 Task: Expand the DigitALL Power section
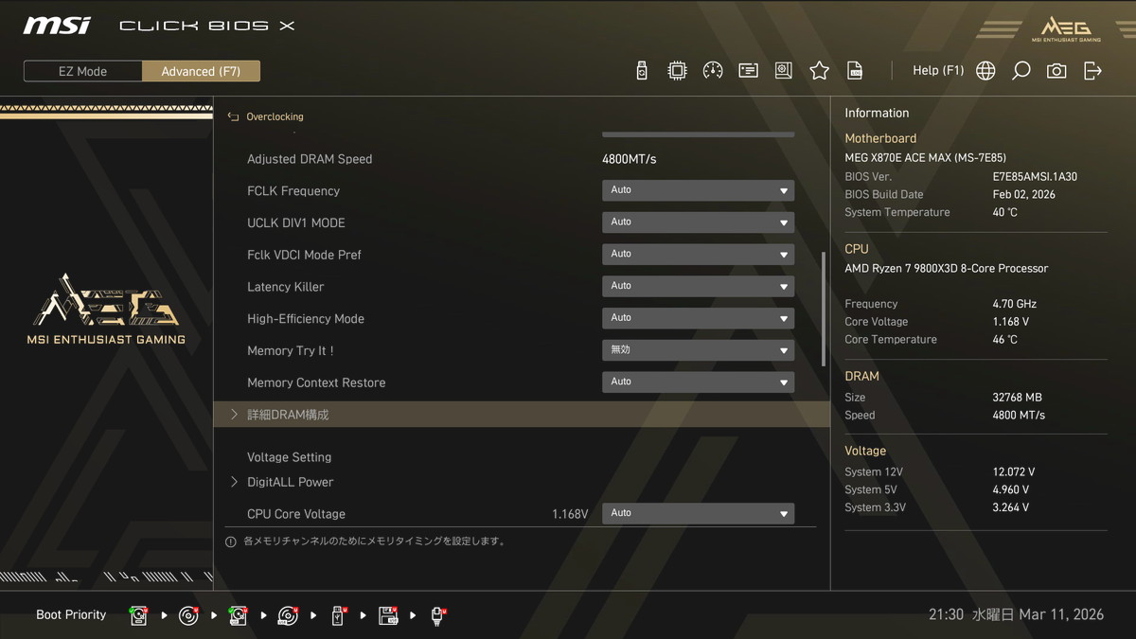coord(290,482)
